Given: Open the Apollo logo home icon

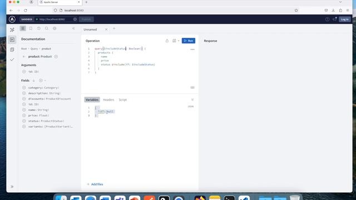Looking at the screenshot, I should click(x=12, y=19).
